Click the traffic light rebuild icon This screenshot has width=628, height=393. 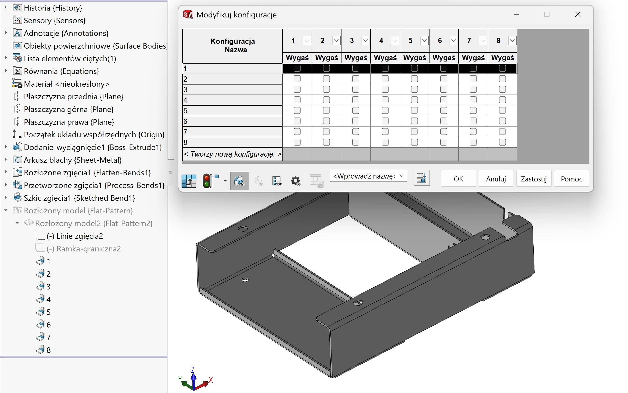tap(210, 181)
